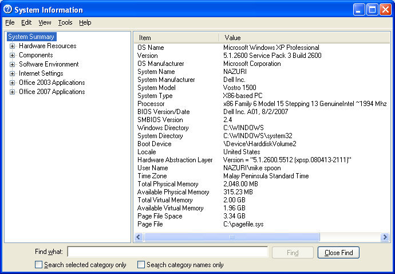Select Hardware Resources tree label
395x274 pixels.
(x=48, y=46)
